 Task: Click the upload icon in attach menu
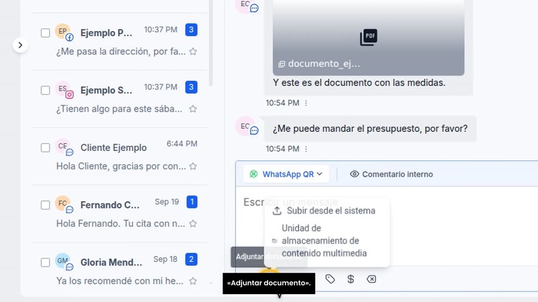(x=277, y=211)
